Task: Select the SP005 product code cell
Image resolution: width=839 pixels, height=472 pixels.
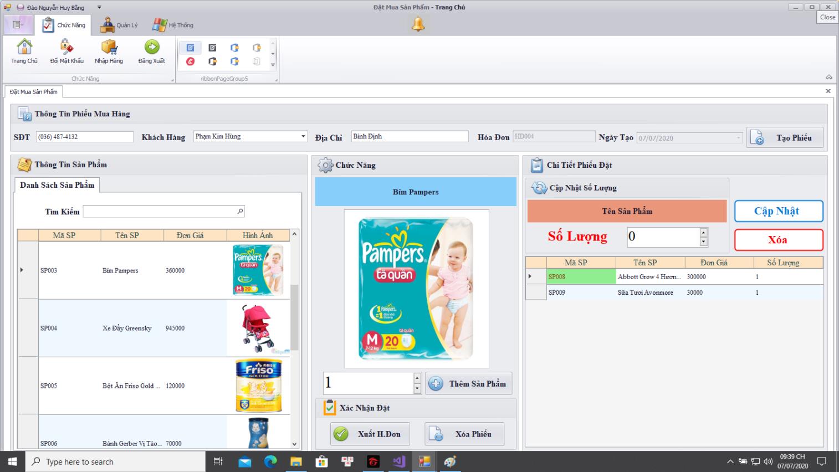Action: coord(69,386)
